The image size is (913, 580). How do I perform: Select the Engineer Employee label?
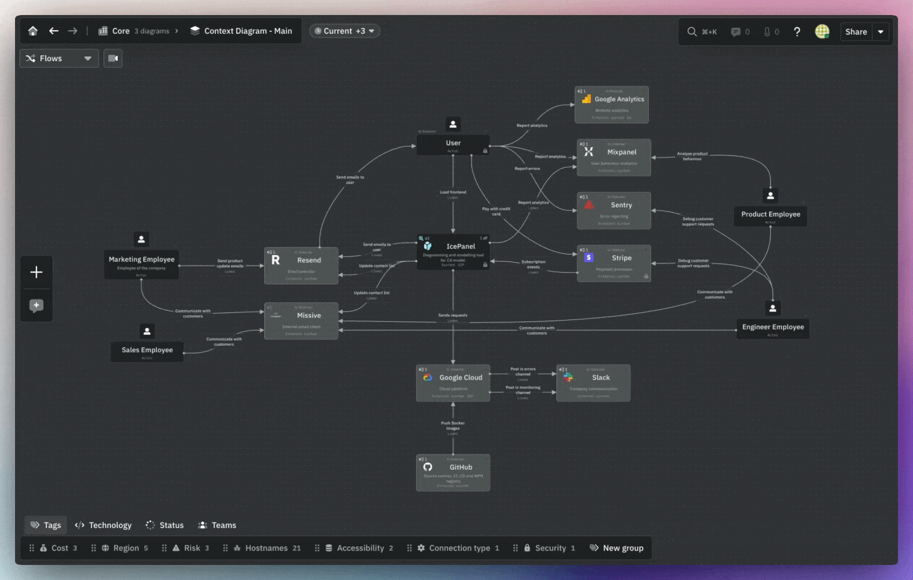click(x=773, y=327)
